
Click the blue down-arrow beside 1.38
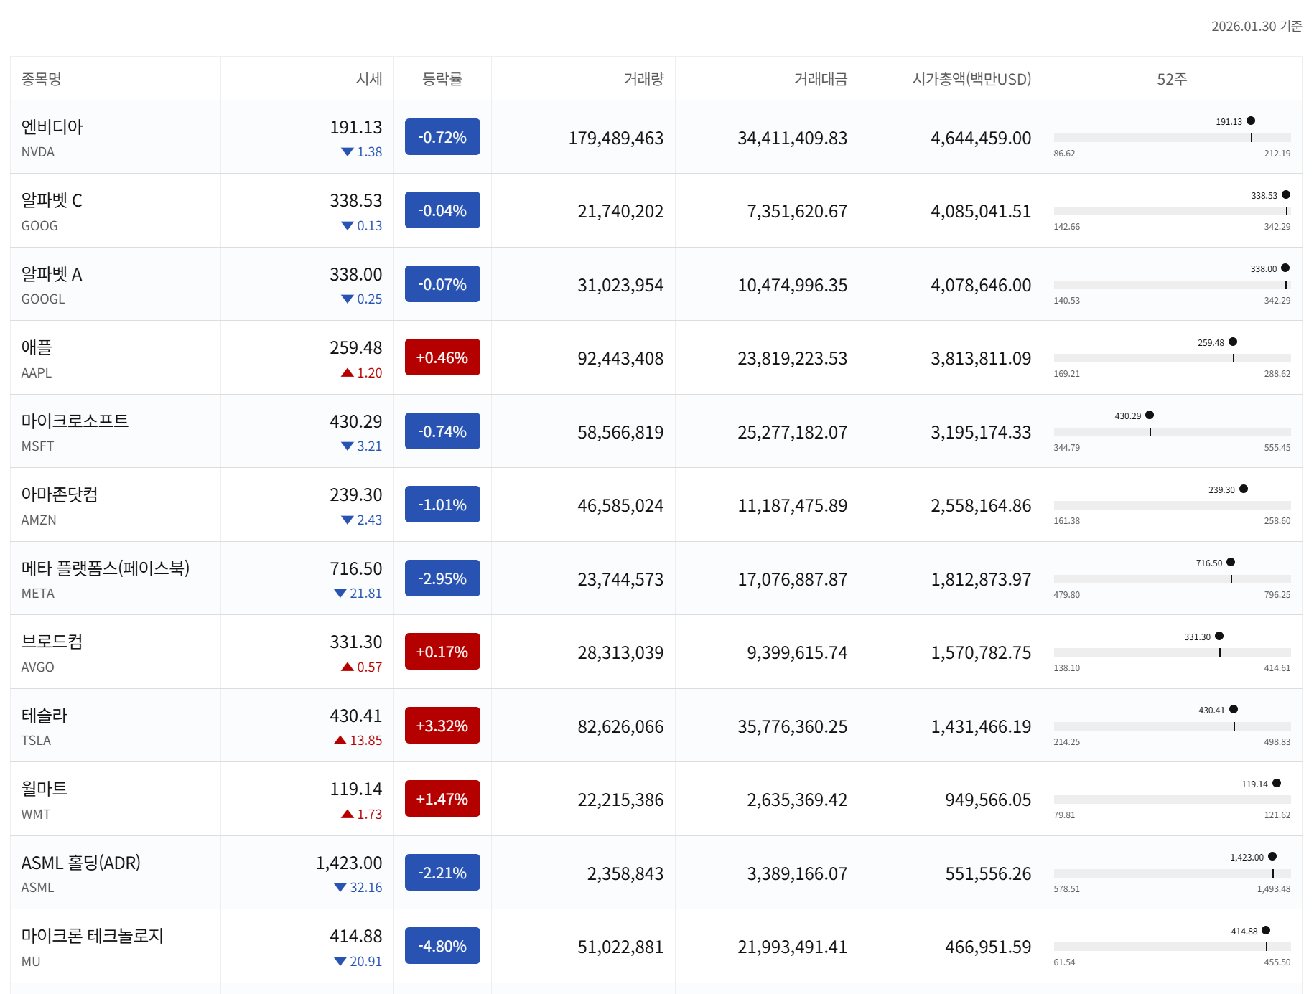point(348,152)
